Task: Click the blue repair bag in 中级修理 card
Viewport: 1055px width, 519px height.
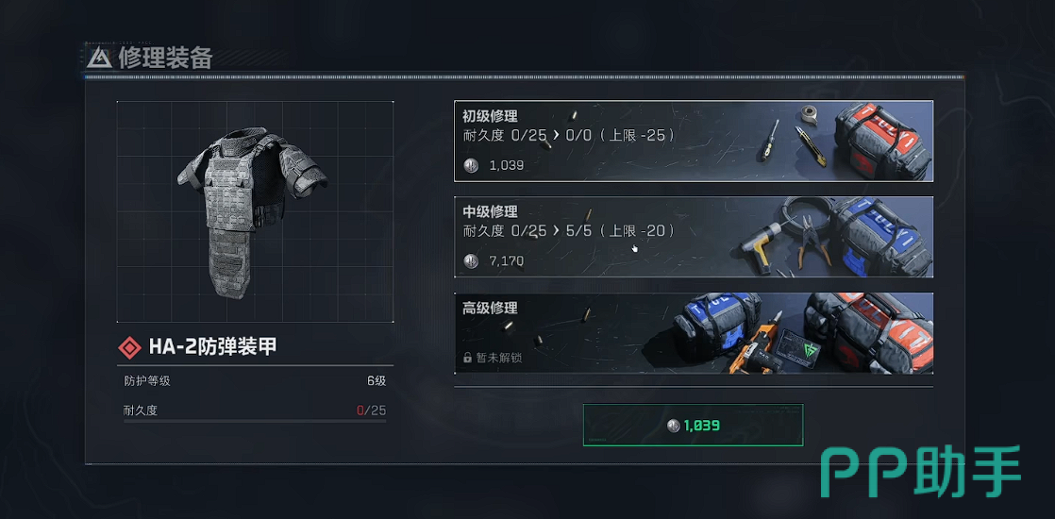Action: (x=881, y=237)
